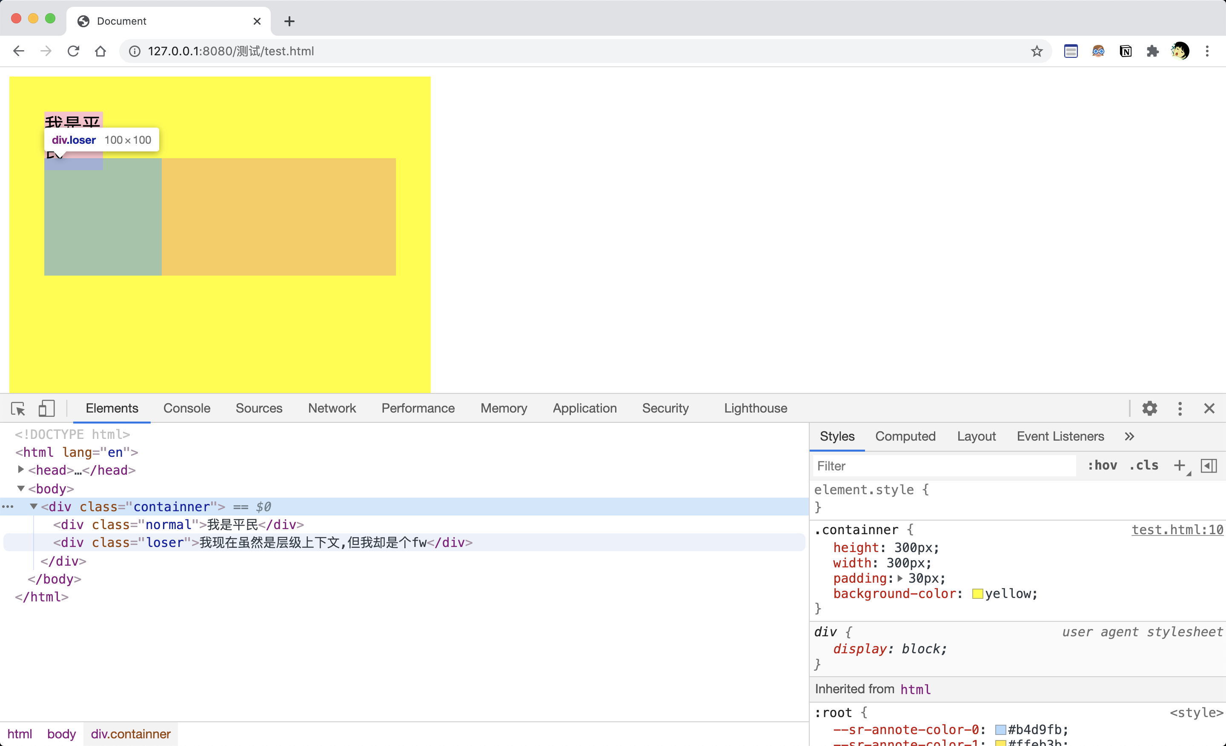Click the Notion extension icon
Screen dimensions: 1226x746
[1126, 51]
